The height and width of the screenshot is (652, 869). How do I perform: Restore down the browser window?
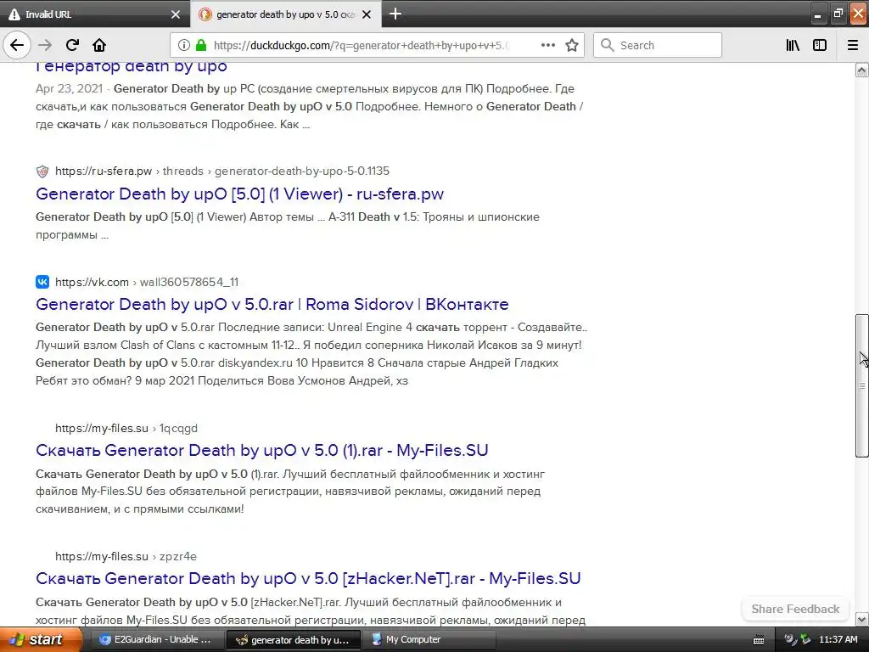point(838,14)
